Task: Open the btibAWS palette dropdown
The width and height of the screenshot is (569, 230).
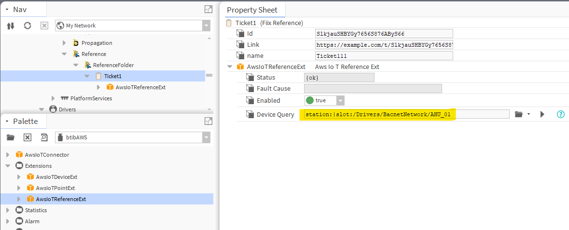Action: click(x=206, y=137)
